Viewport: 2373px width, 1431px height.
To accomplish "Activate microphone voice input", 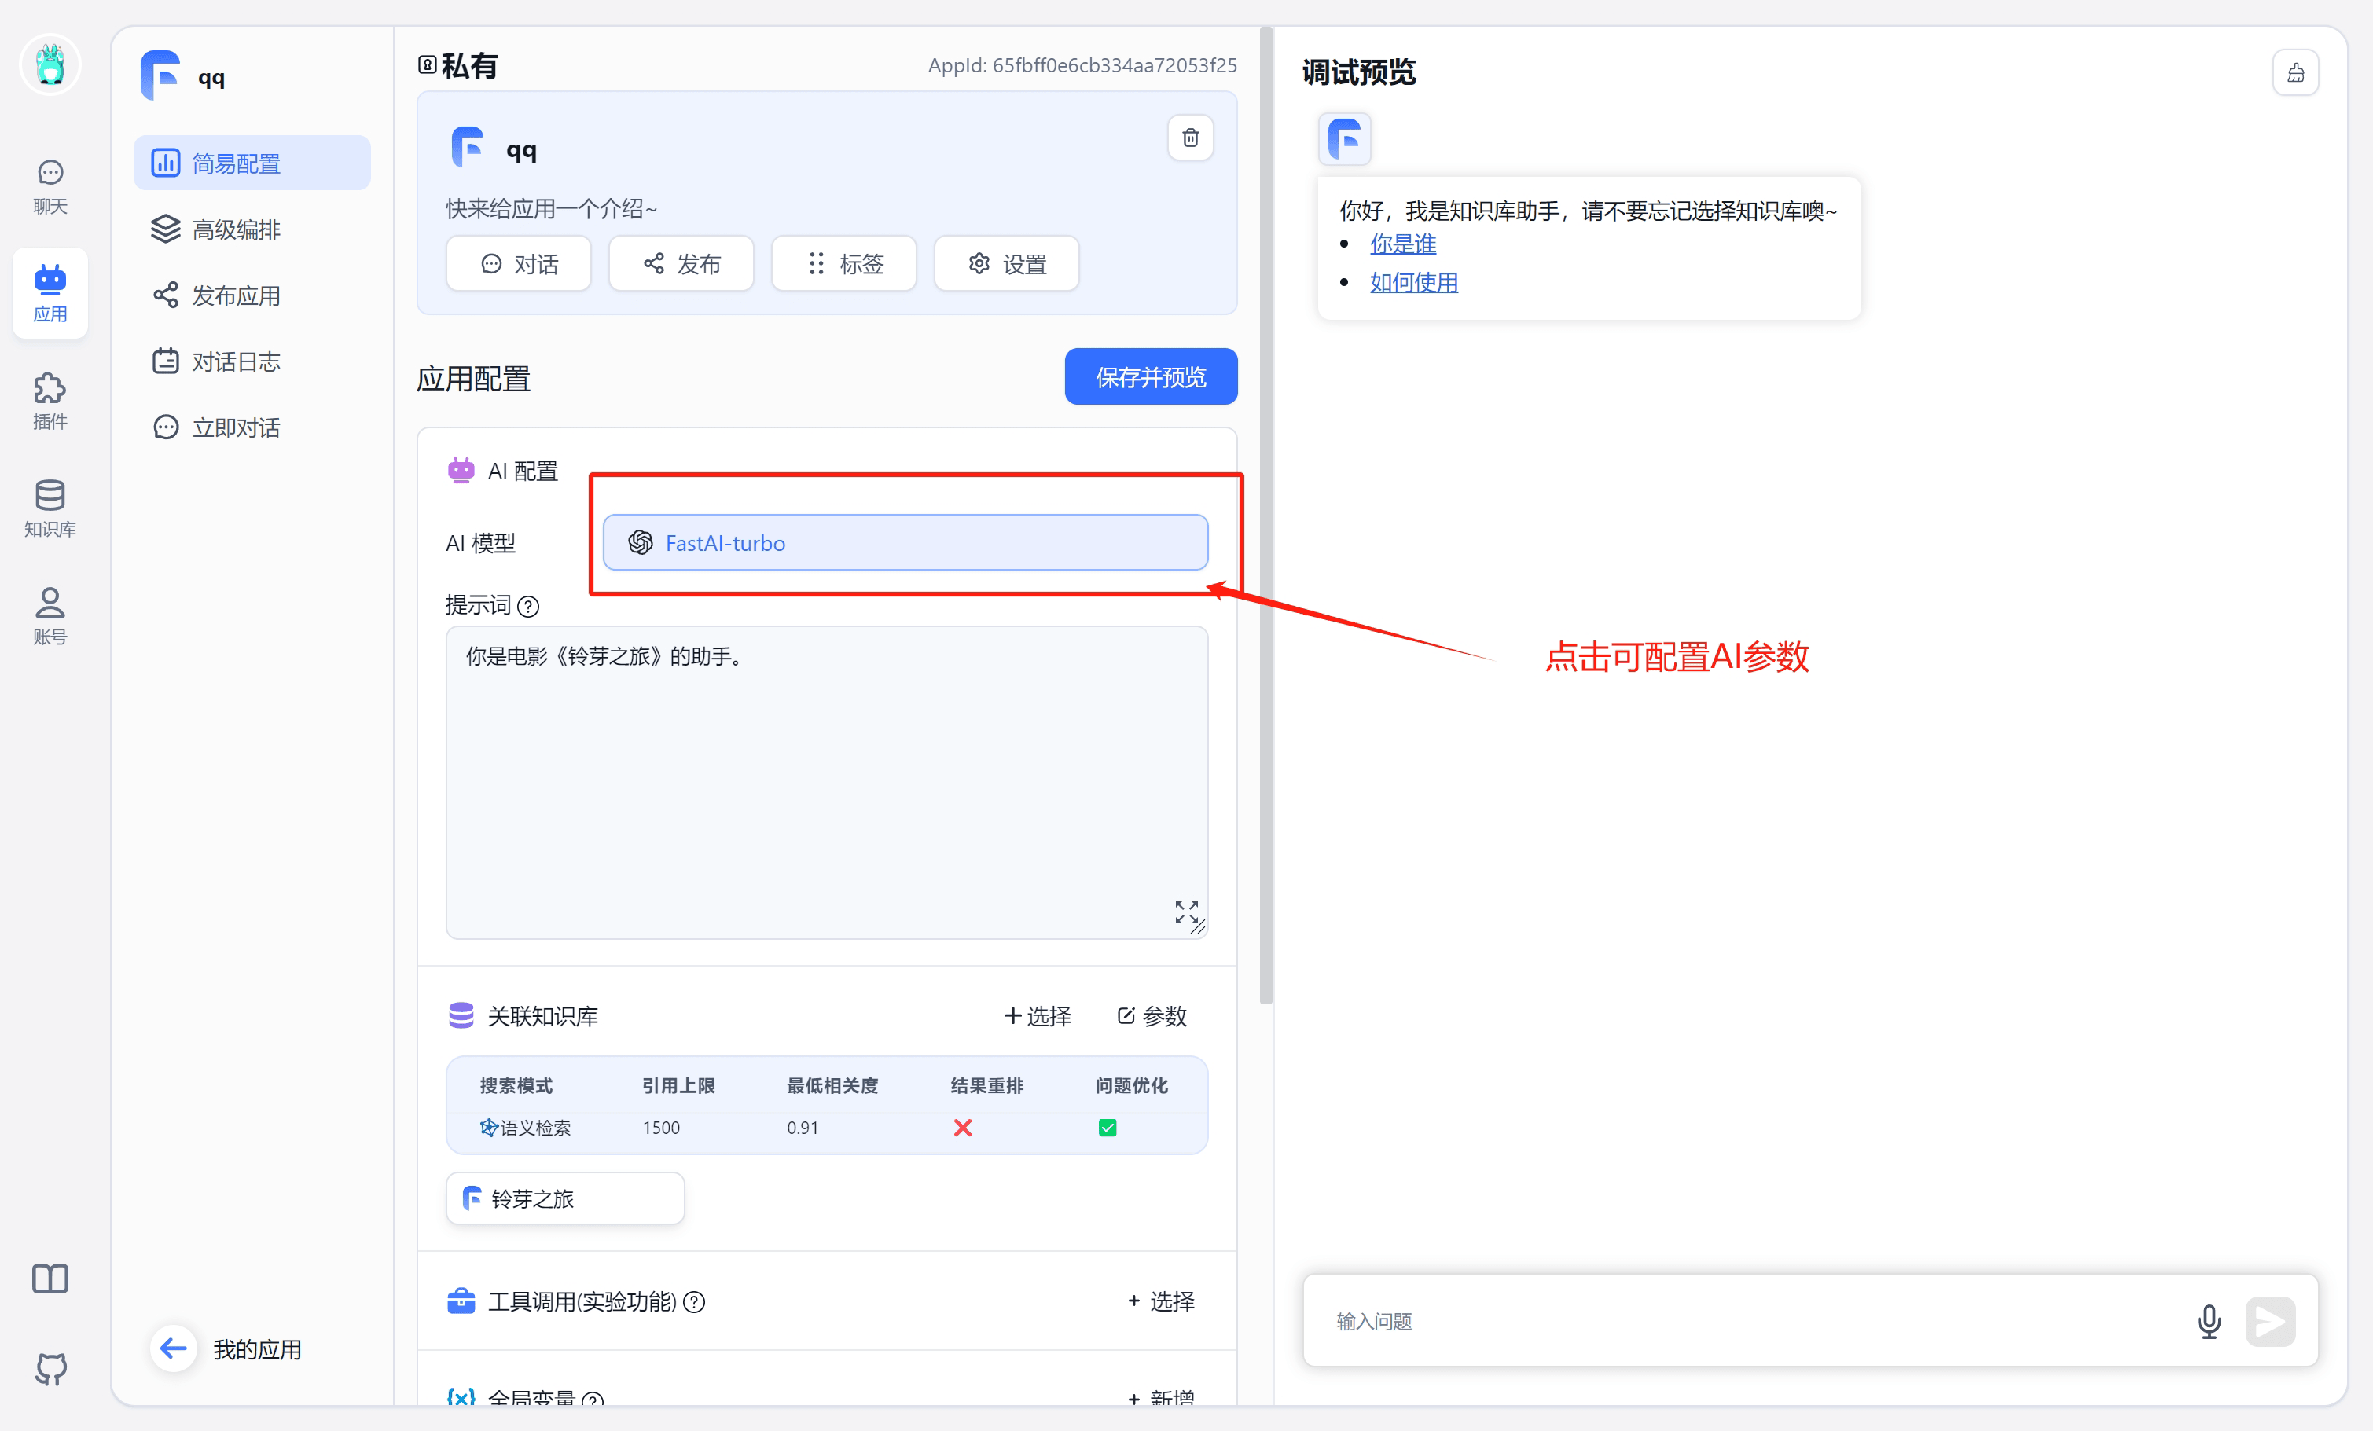I will click(2210, 1321).
